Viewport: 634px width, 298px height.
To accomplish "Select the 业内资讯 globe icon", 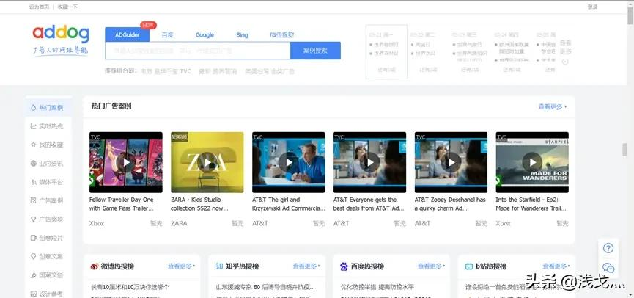I will (33, 164).
